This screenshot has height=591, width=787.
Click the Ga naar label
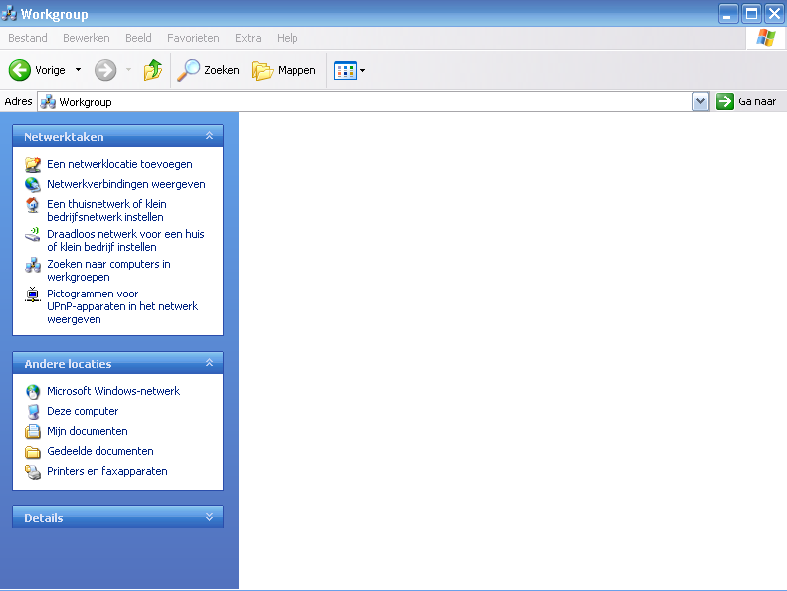click(757, 101)
